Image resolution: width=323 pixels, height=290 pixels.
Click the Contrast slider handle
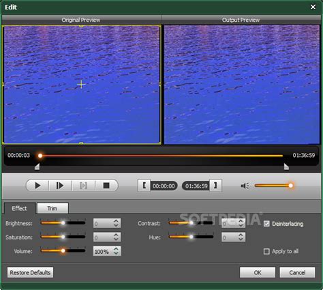coord(191,223)
